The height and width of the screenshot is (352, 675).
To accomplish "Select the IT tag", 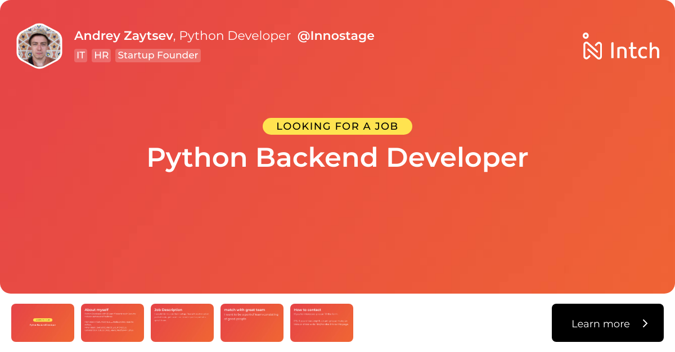I will tap(80, 55).
